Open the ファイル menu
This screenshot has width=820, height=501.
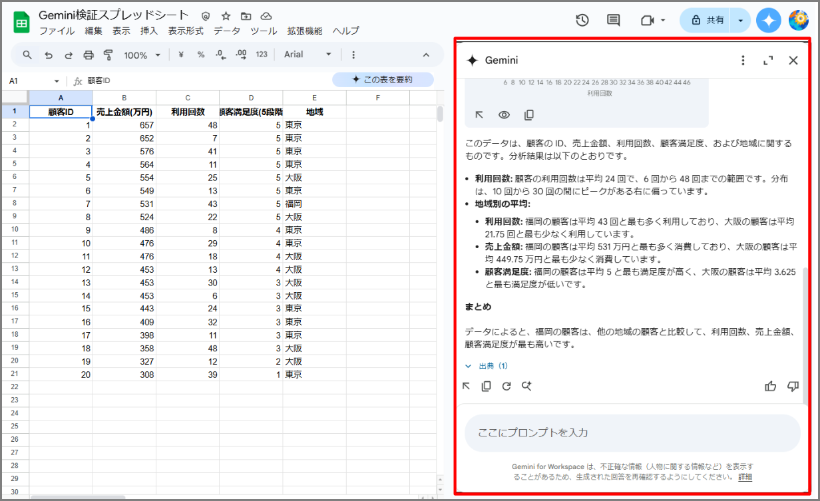point(57,31)
